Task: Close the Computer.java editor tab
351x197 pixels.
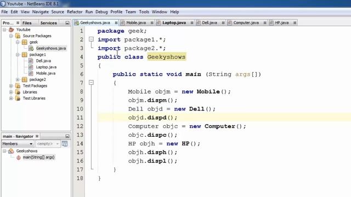Action: pos(265,23)
